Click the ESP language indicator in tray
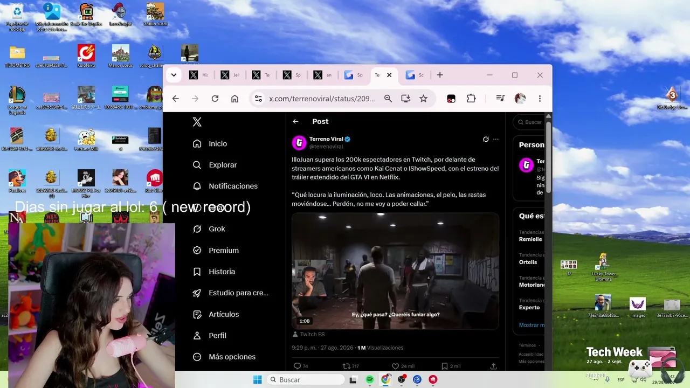690x388 pixels. tap(621, 380)
